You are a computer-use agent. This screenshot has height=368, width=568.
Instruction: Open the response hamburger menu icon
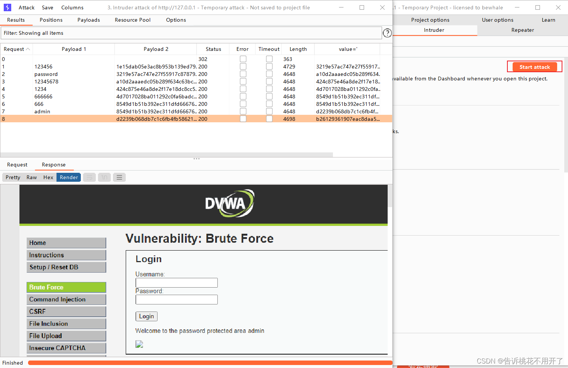tap(119, 177)
